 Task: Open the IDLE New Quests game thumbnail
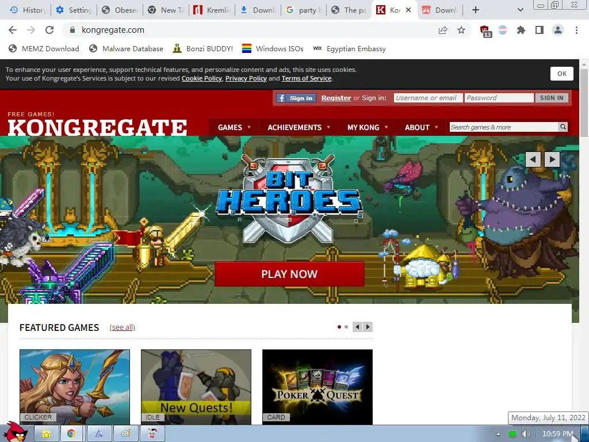pyautogui.click(x=196, y=387)
